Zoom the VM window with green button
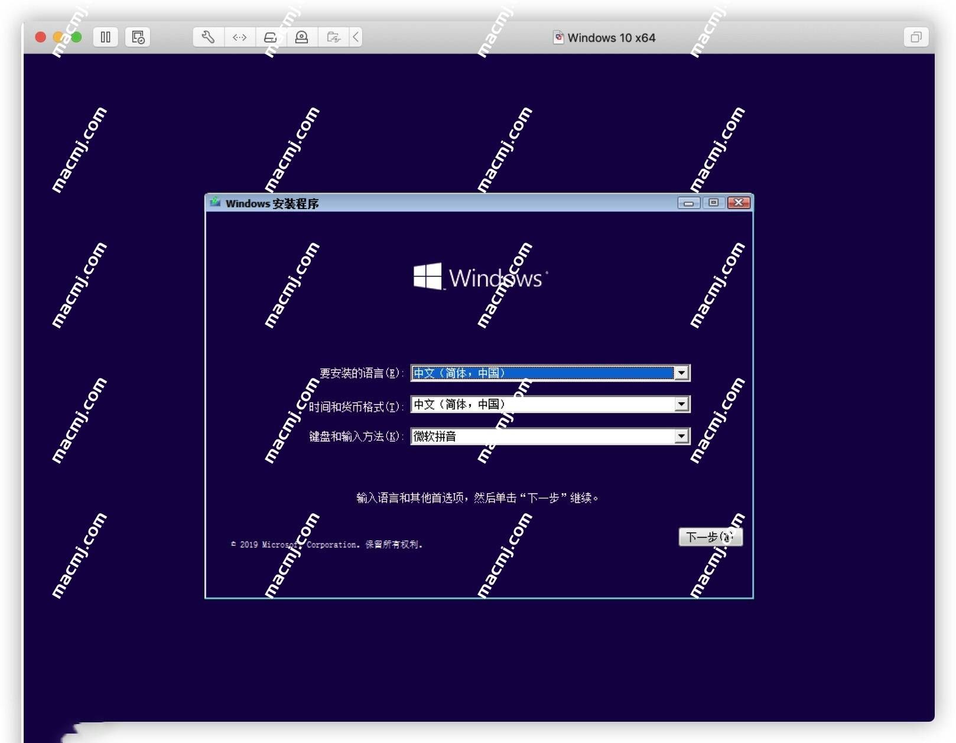Viewport: 956px width, 743px height. [76, 37]
